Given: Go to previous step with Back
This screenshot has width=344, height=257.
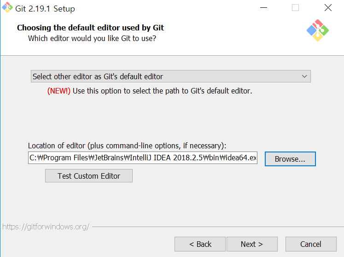Looking at the screenshot, I should [200, 244].
